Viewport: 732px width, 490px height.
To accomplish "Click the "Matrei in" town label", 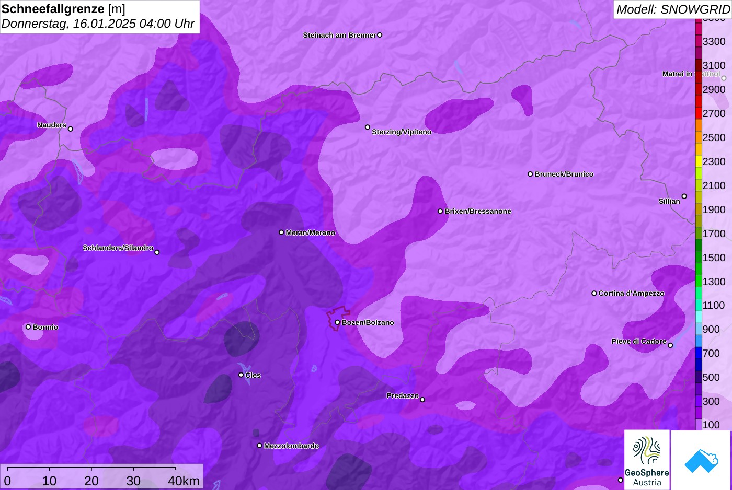I will point(677,74).
